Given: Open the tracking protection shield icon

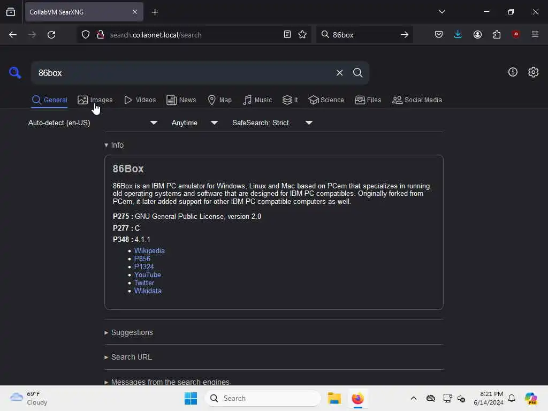Looking at the screenshot, I should coord(86,35).
